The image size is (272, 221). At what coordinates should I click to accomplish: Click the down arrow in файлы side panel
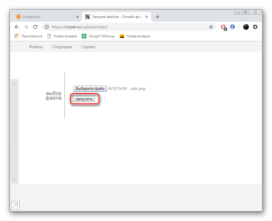click(14, 179)
